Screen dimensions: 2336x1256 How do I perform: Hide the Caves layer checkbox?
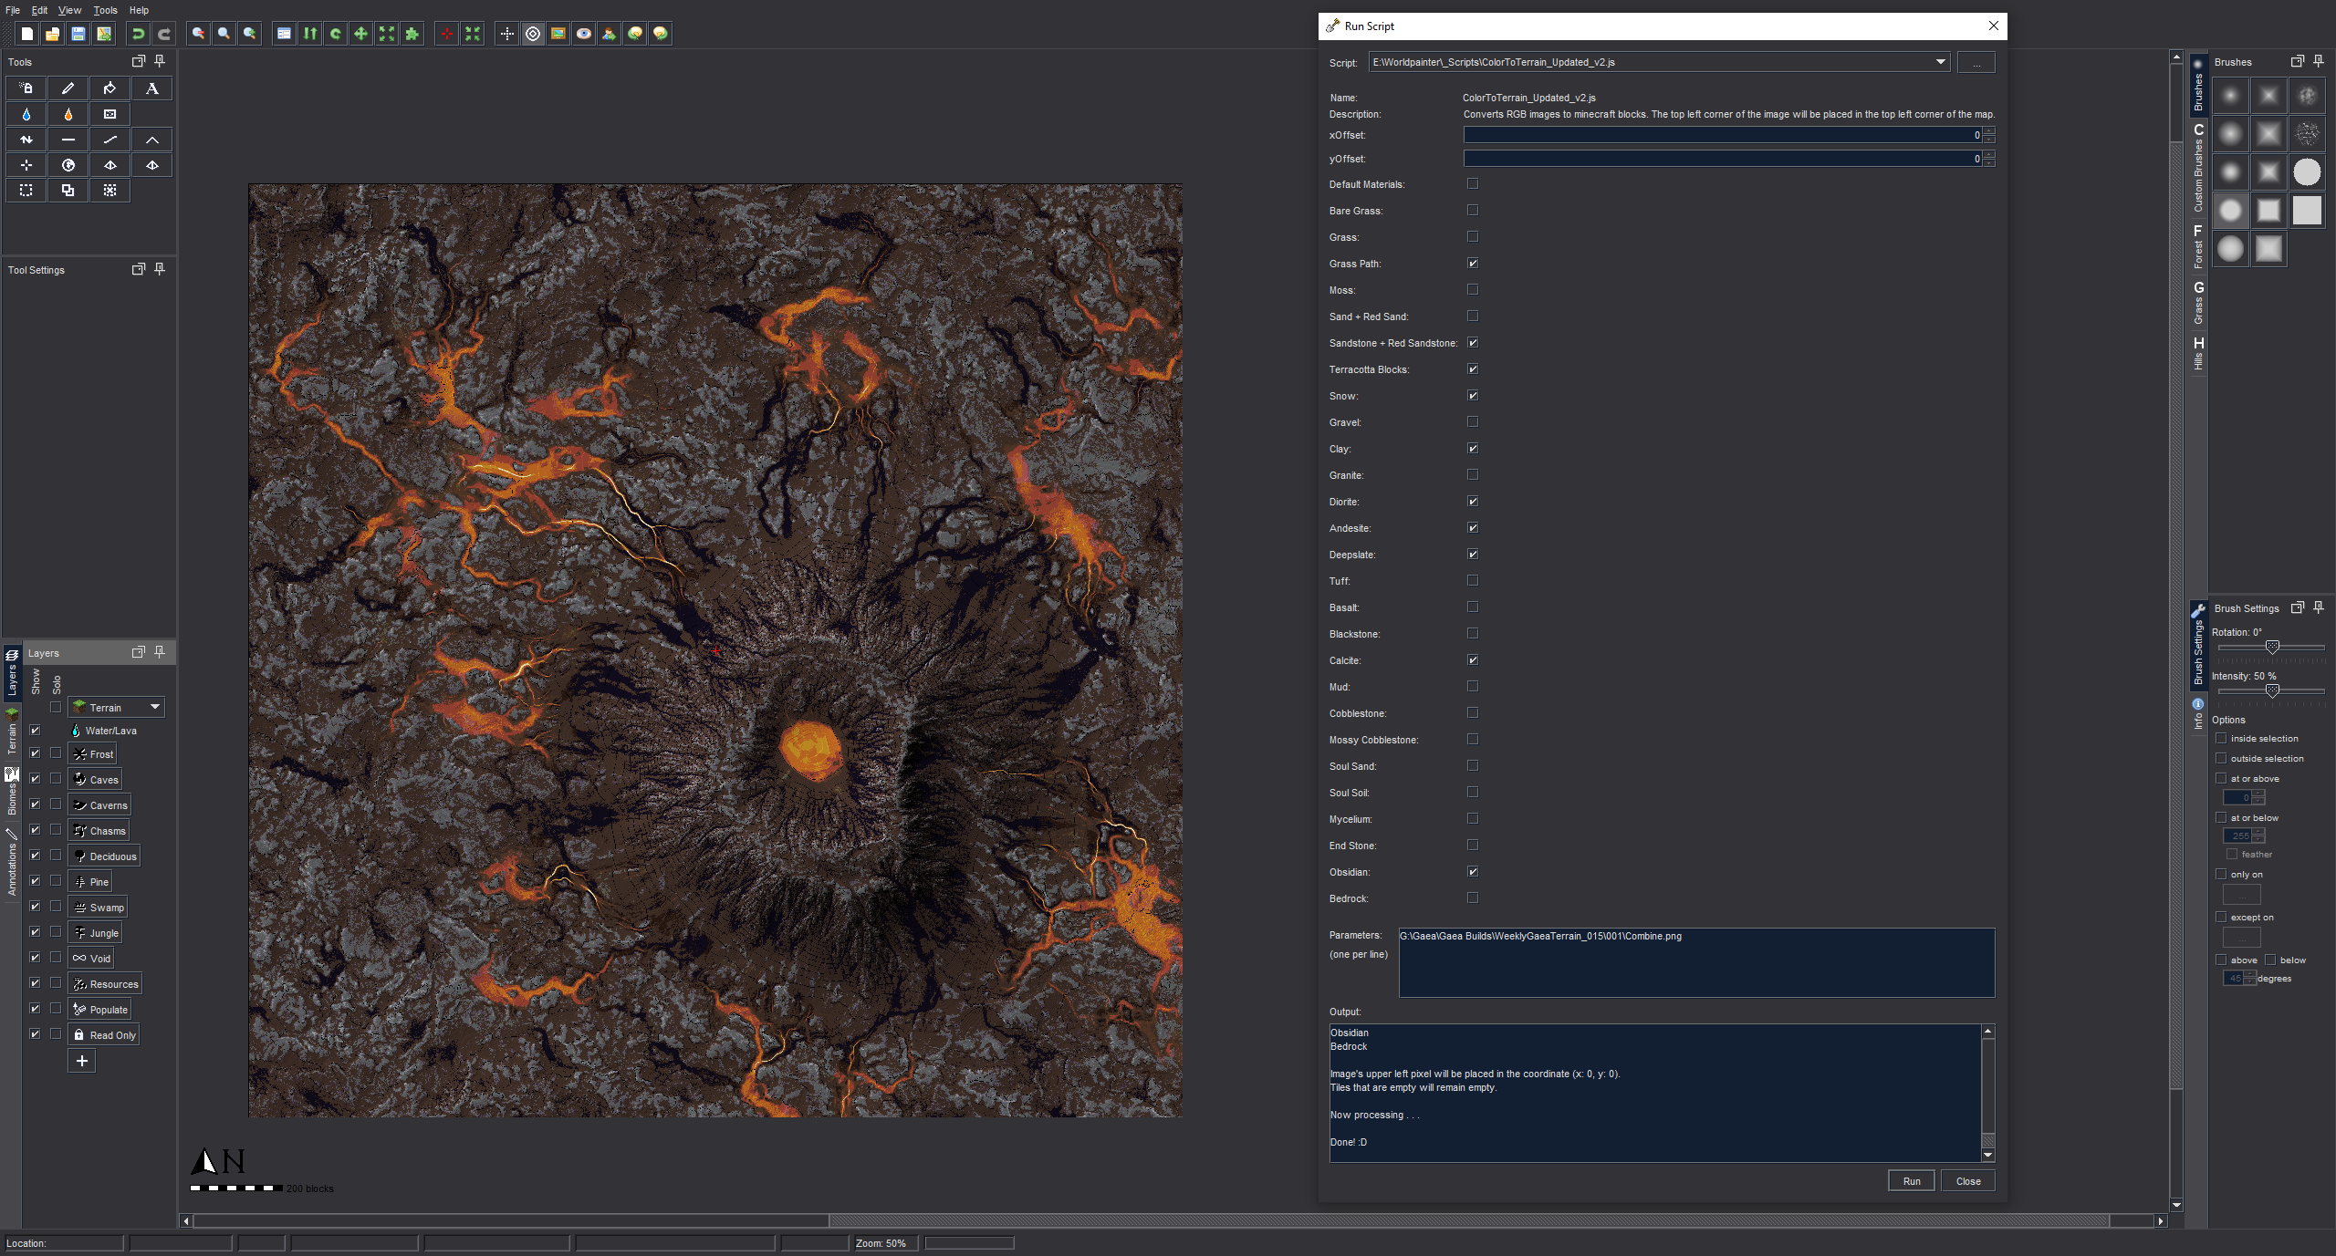pyautogui.click(x=35, y=779)
